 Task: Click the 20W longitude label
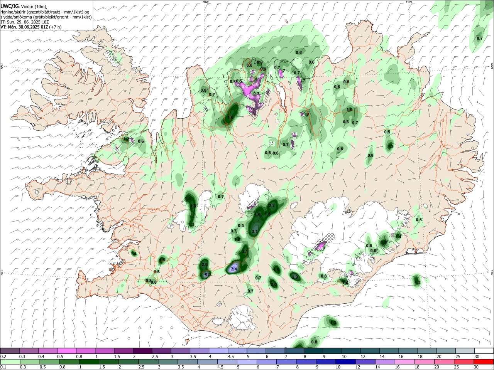click(x=205, y=2)
